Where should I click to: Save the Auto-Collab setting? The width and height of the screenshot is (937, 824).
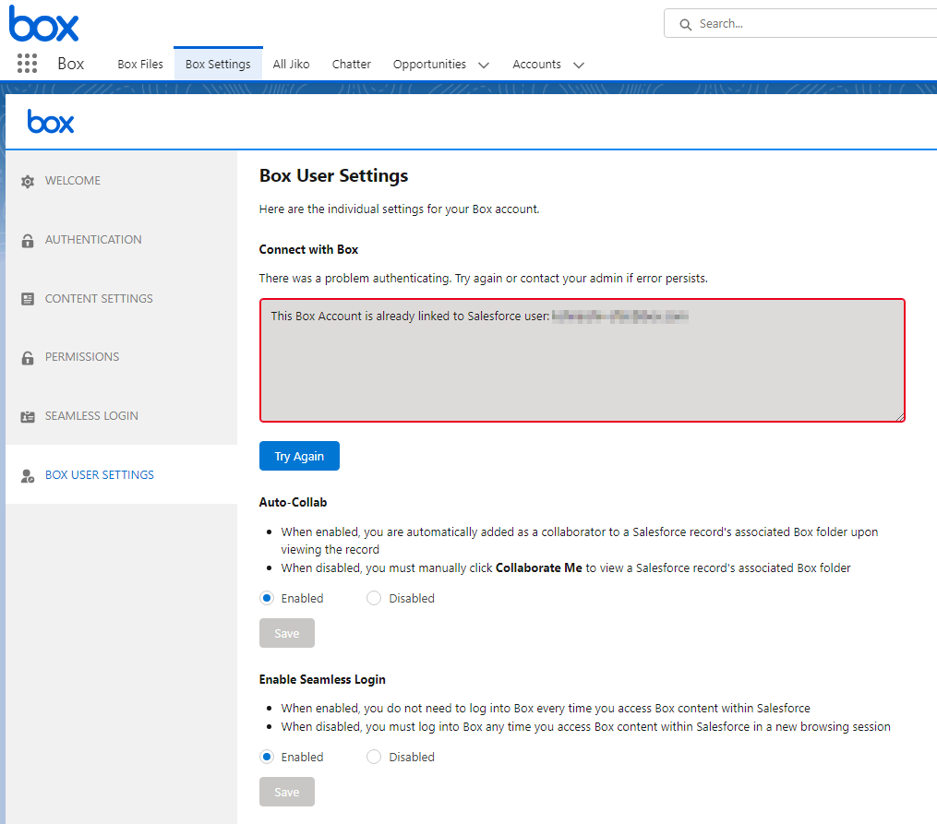286,633
